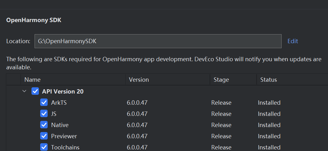The height and width of the screenshot is (151, 328).
Task: Select the Toolchains row name
Action: [65, 147]
